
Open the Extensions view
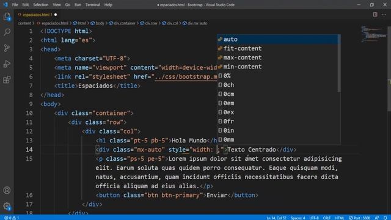point(7,80)
